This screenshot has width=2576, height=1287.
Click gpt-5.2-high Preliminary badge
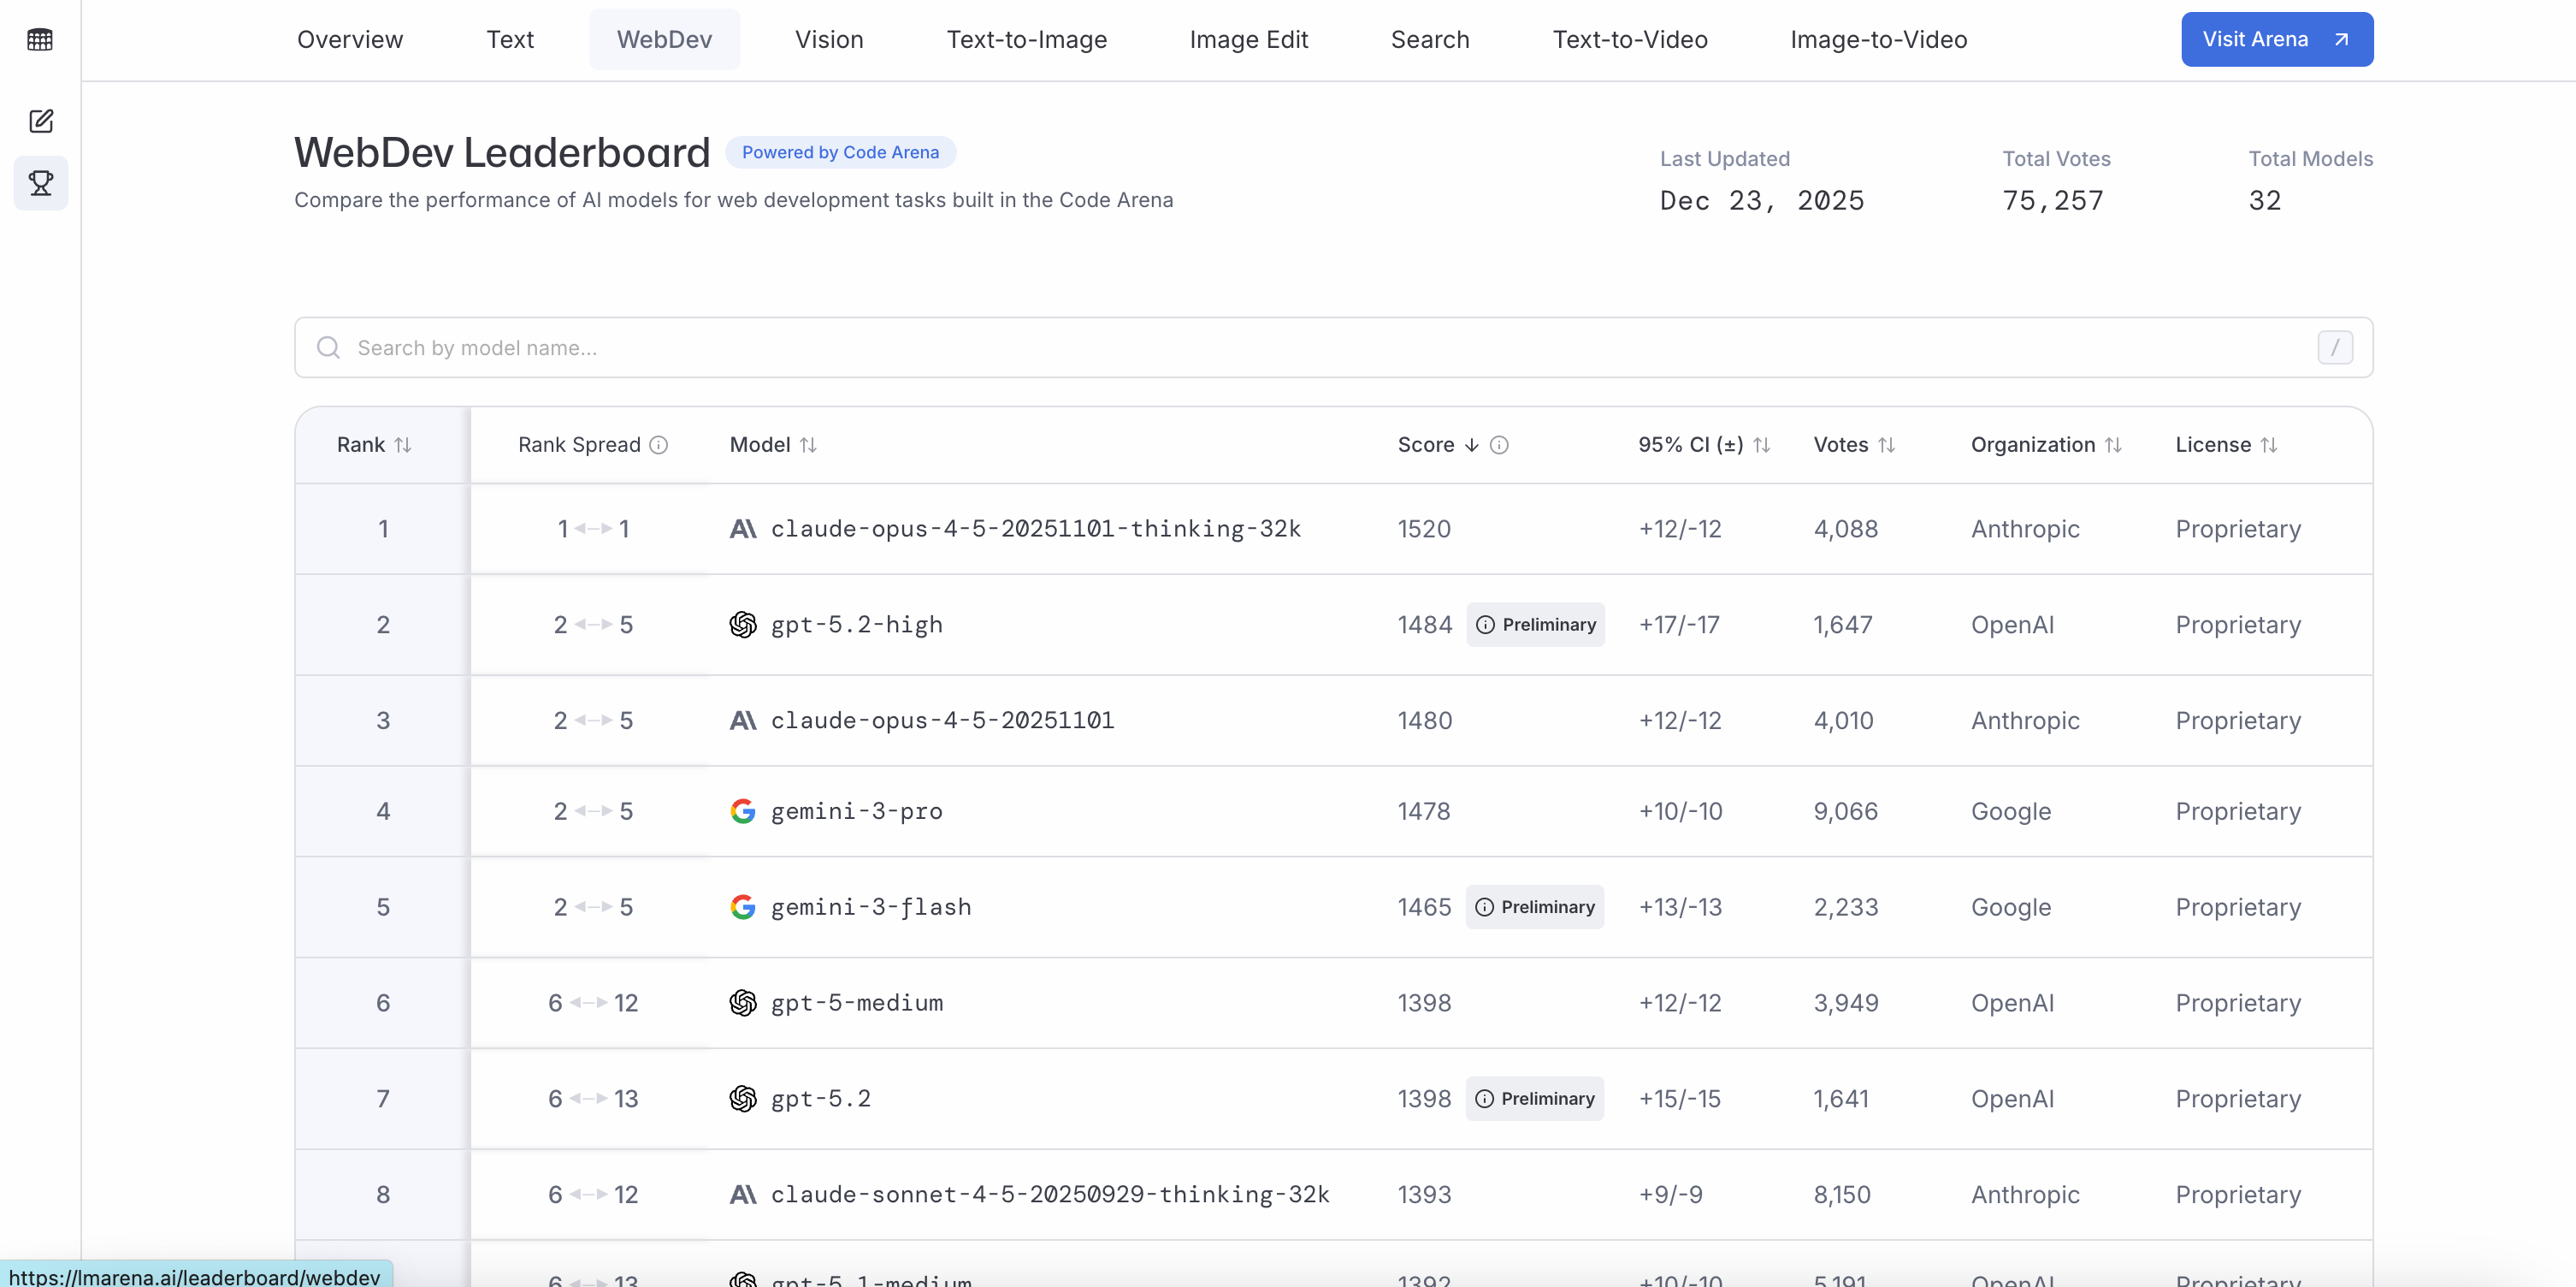click(x=1535, y=625)
